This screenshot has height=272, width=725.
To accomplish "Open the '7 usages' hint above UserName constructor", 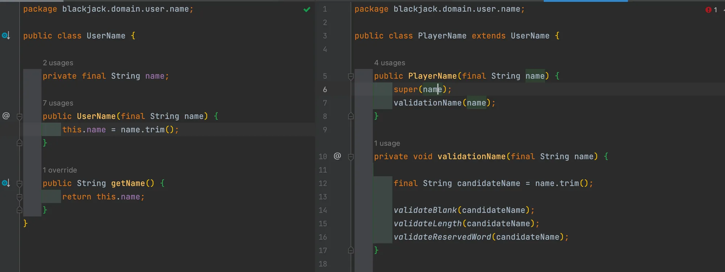I will point(58,103).
